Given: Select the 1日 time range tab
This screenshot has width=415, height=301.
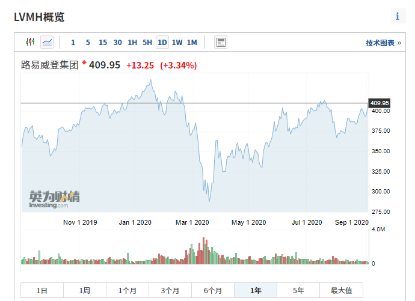Looking at the screenshot, I should (42, 291).
